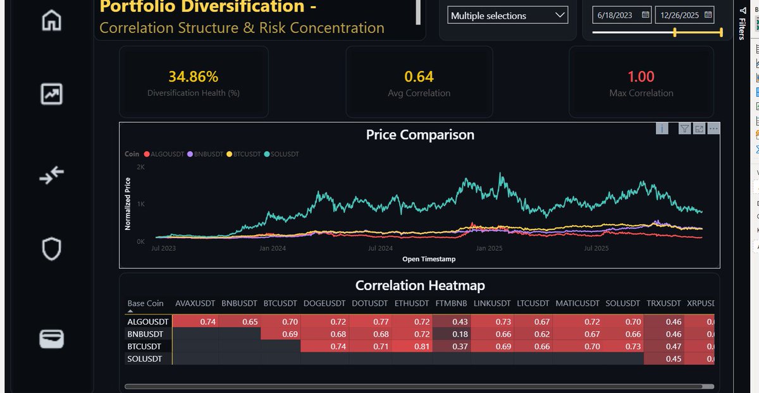Click the left handle of date range slider
Screen dimensions: 759x393
tap(675, 32)
